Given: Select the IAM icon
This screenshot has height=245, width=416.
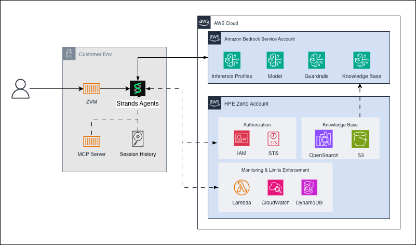Looking at the screenshot, I should click(241, 138).
